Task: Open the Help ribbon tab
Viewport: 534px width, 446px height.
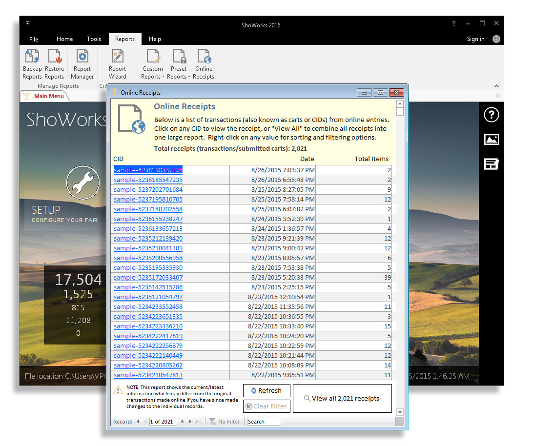Action: [x=155, y=39]
